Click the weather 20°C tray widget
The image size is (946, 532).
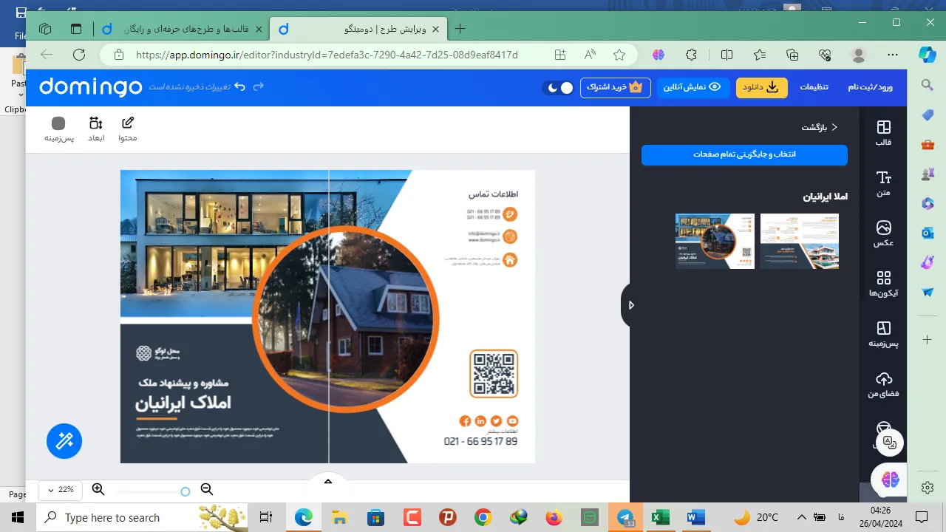(756, 517)
